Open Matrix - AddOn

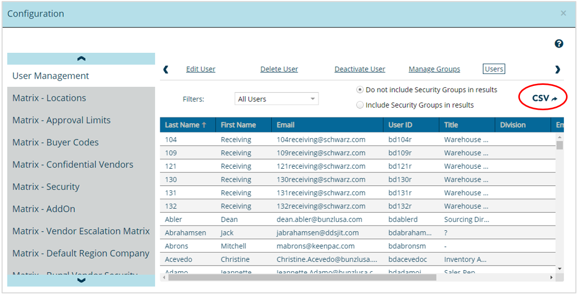coord(81,209)
